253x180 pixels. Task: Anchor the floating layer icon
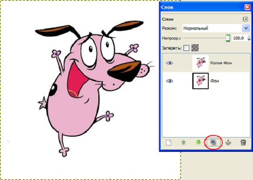228,143
